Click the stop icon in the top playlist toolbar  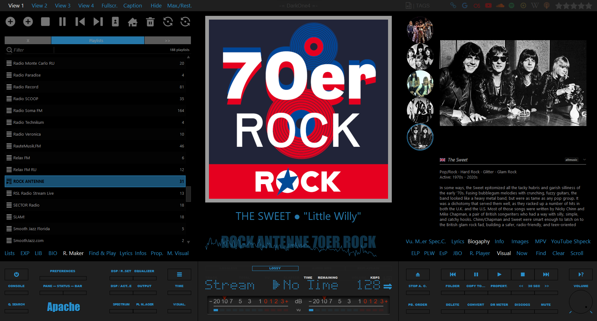(x=45, y=21)
